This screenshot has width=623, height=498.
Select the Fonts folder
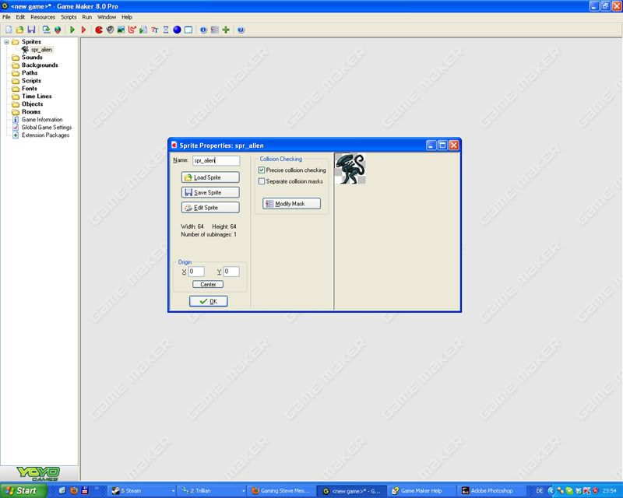click(29, 89)
